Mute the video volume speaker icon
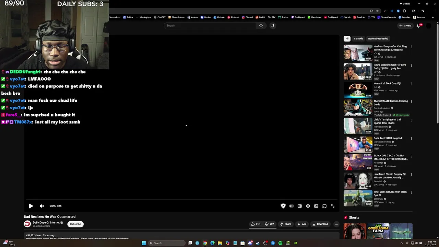 point(42,206)
